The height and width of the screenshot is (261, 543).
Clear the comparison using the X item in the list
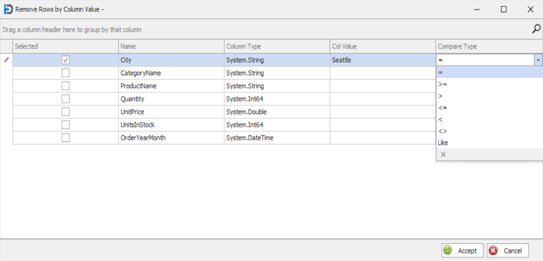[444, 154]
